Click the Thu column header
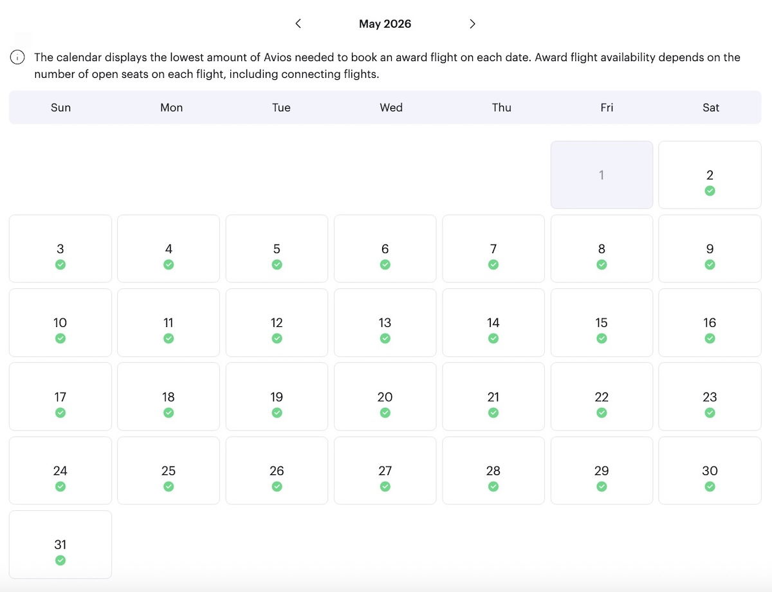This screenshot has height=592, width=772. click(502, 107)
